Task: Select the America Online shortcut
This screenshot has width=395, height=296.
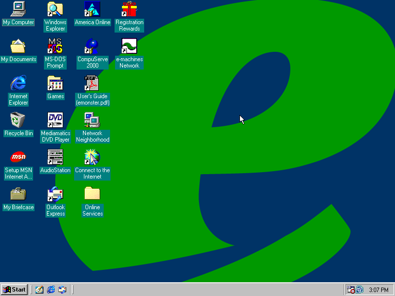Action: (92, 9)
